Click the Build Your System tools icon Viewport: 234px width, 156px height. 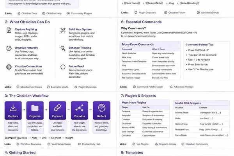(x=63, y=30)
